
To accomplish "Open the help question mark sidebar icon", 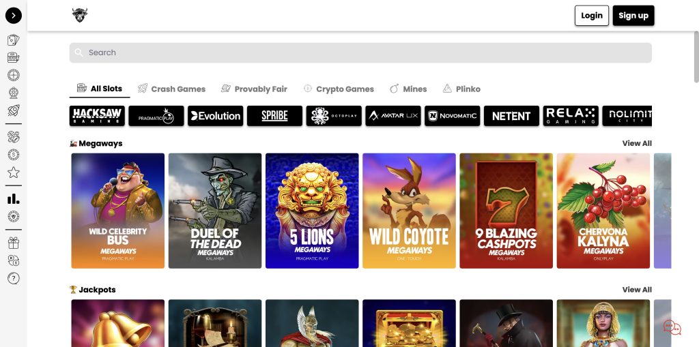I will click(14, 278).
